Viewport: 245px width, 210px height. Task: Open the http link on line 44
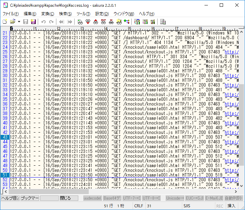pos(232,142)
